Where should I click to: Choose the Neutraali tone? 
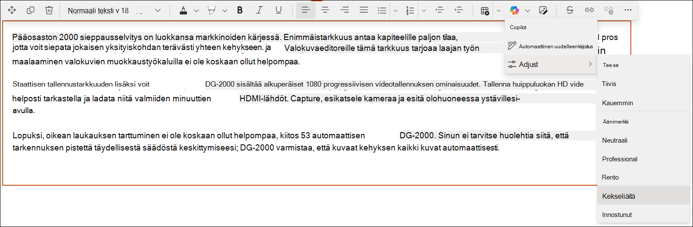click(643, 140)
